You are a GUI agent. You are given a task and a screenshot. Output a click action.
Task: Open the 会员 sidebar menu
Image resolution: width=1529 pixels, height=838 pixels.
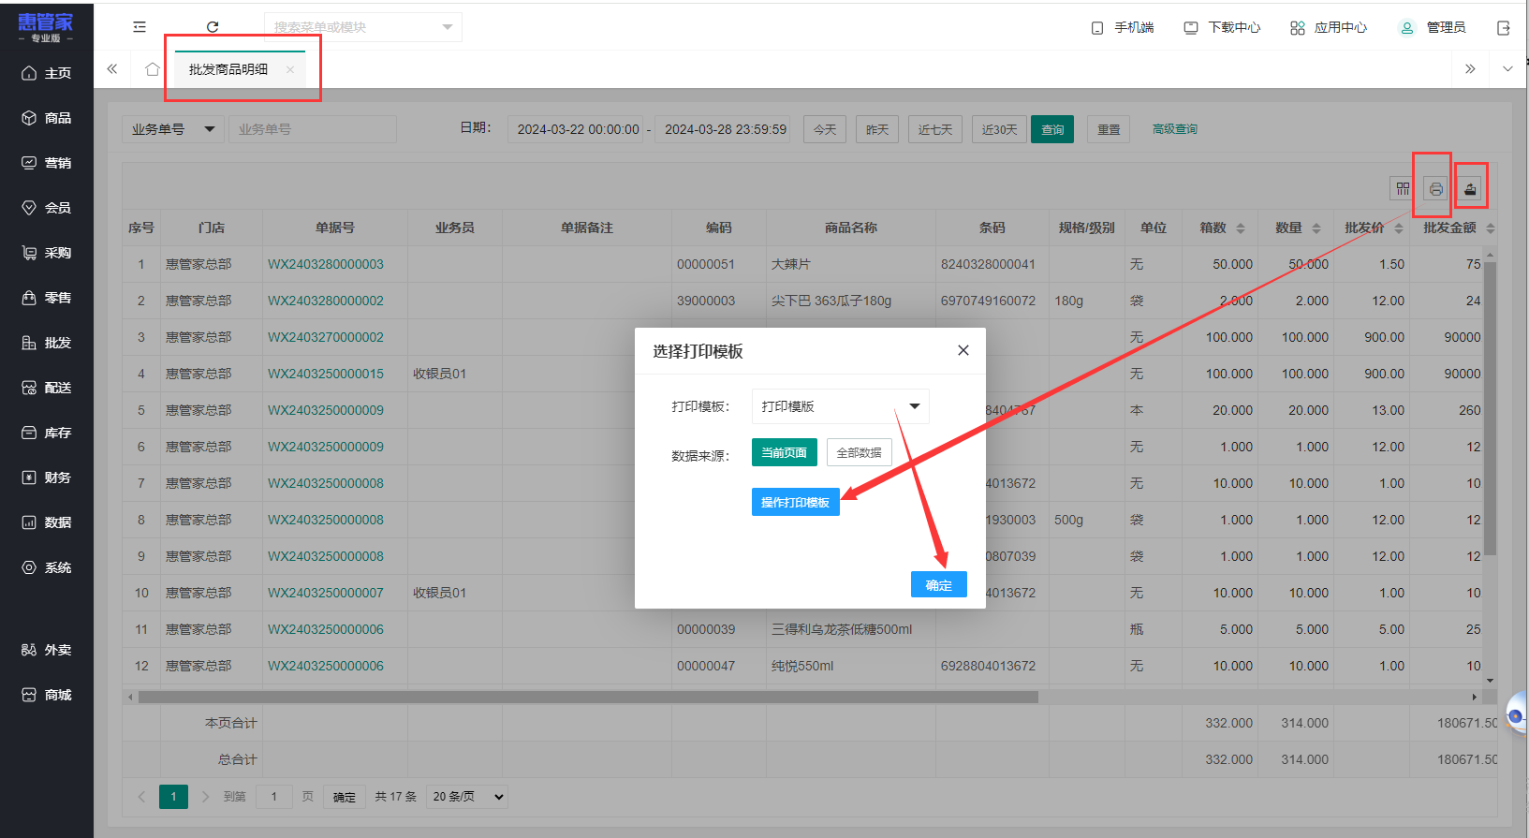(x=47, y=208)
